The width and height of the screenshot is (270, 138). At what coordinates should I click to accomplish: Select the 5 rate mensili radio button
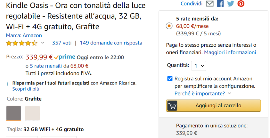(169, 26)
